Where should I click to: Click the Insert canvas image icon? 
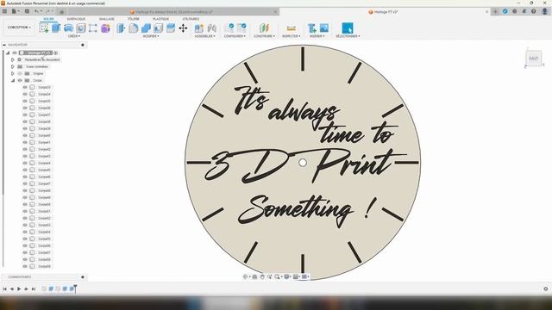(324, 28)
